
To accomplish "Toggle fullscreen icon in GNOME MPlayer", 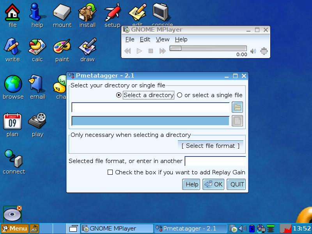I will pos(264,51).
